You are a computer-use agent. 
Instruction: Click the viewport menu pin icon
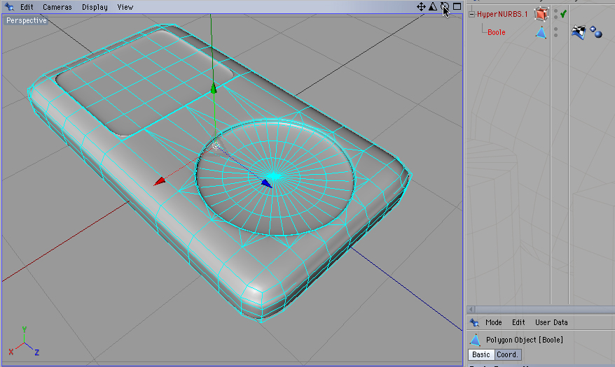tap(9, 7)
